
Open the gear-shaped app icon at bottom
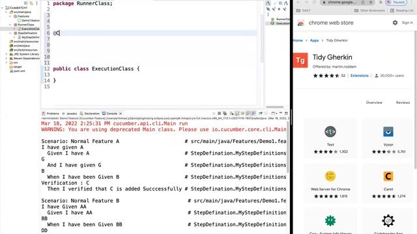point(388,221)
